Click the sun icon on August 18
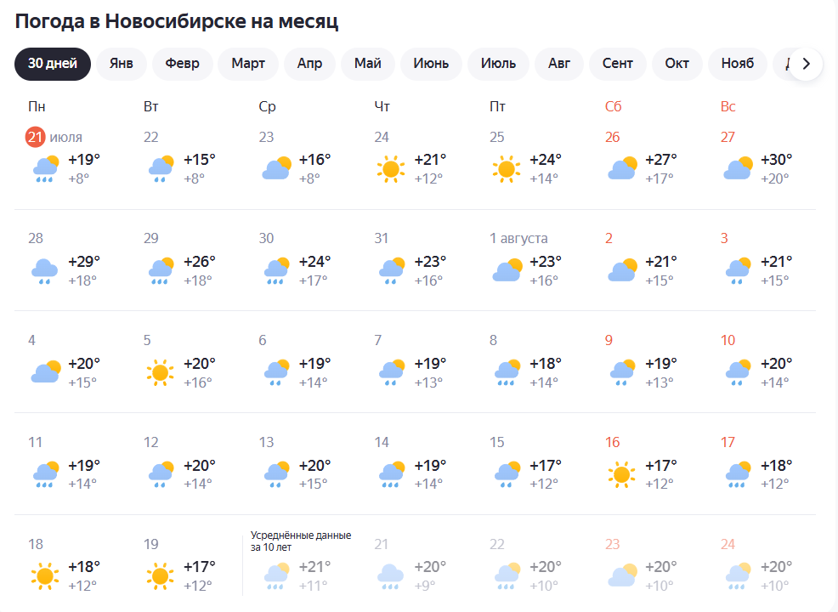 click(x=45, y=576)
